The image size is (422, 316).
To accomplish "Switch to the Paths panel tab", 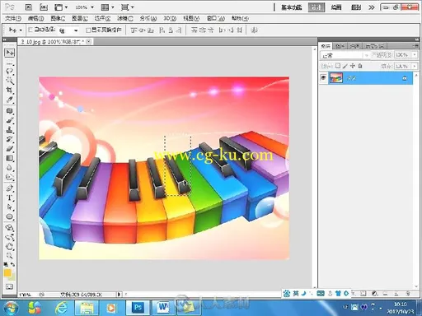I will (x=354, y=46).
